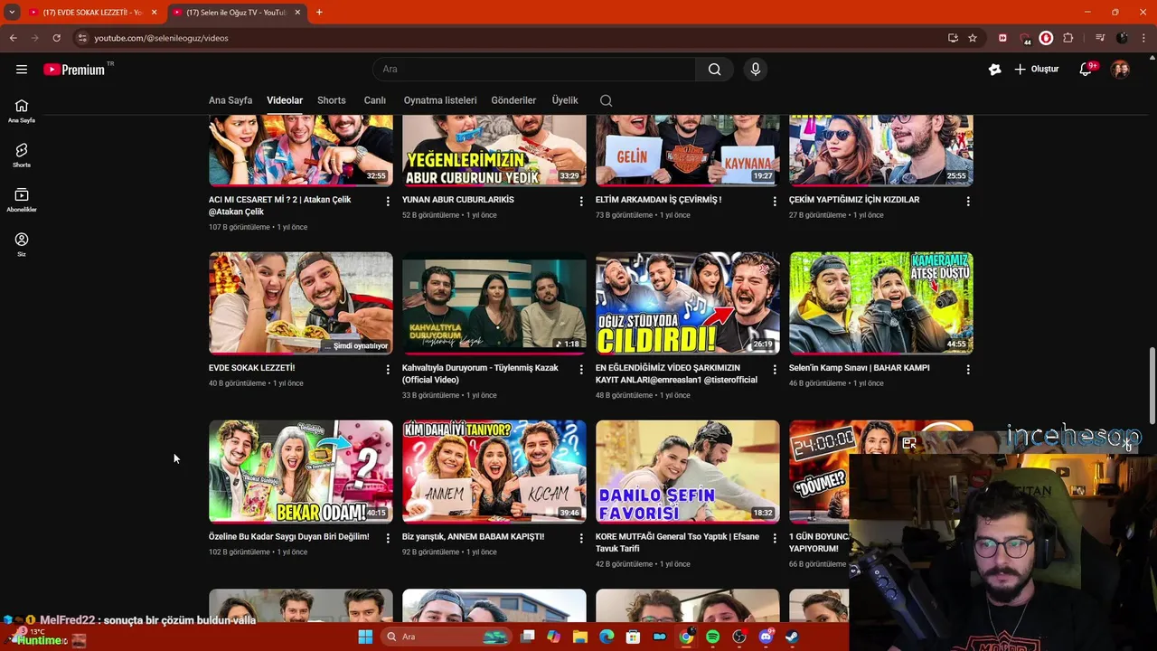Open Discord from the taskbar
The image size is (1157, 651).
click(x=766, y=637)
